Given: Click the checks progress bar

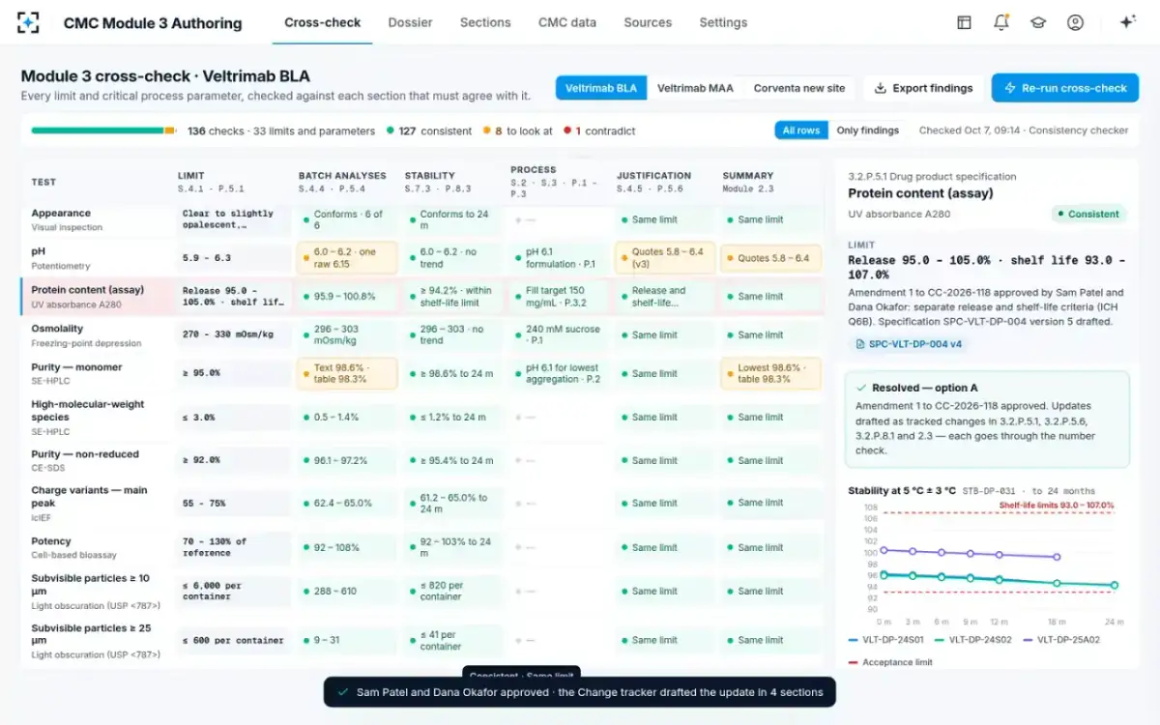Looking at the screenshot, I should click(103, 130).
